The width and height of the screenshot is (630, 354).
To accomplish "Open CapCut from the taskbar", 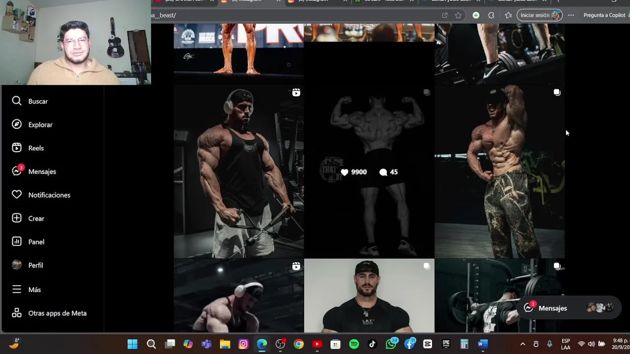I will 428,344.
